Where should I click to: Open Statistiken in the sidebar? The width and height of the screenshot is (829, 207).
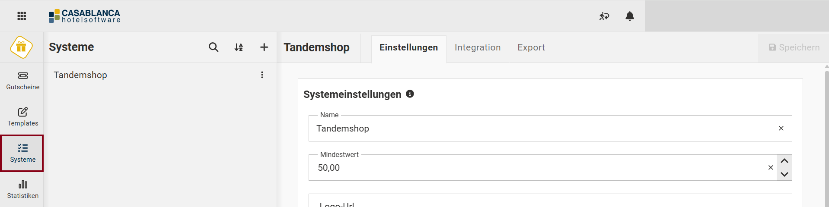coord(22,189)
